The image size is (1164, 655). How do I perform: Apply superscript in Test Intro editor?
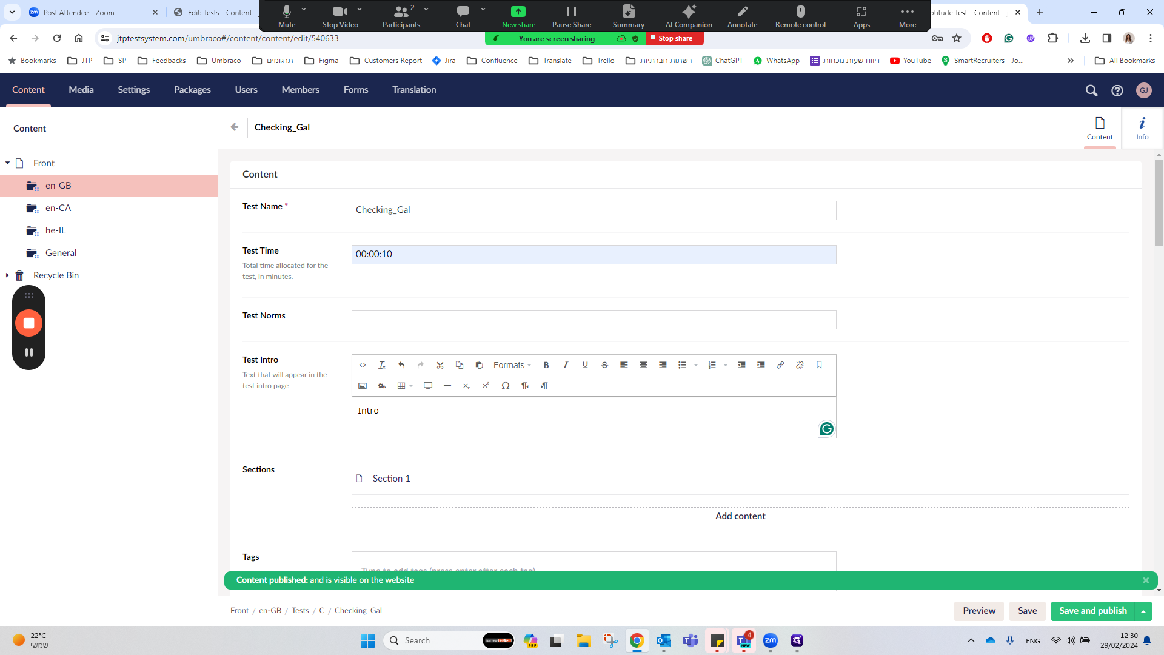pyautogui.click(x=486, y=386)
